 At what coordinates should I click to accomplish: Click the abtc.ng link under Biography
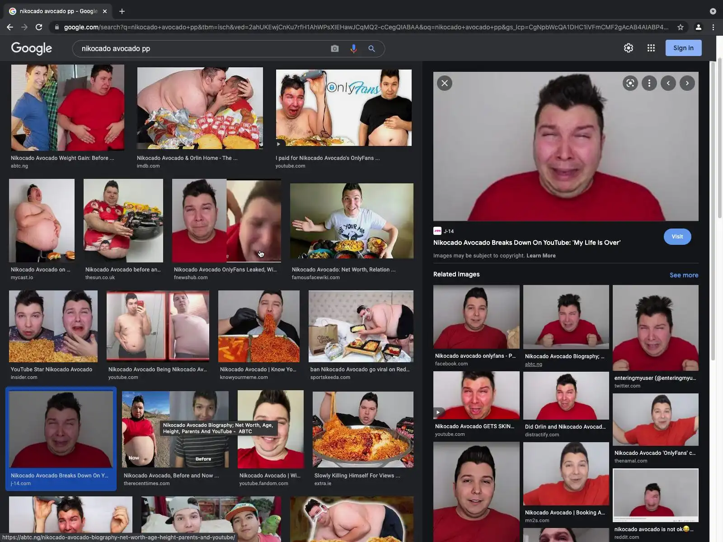point(534,364)
